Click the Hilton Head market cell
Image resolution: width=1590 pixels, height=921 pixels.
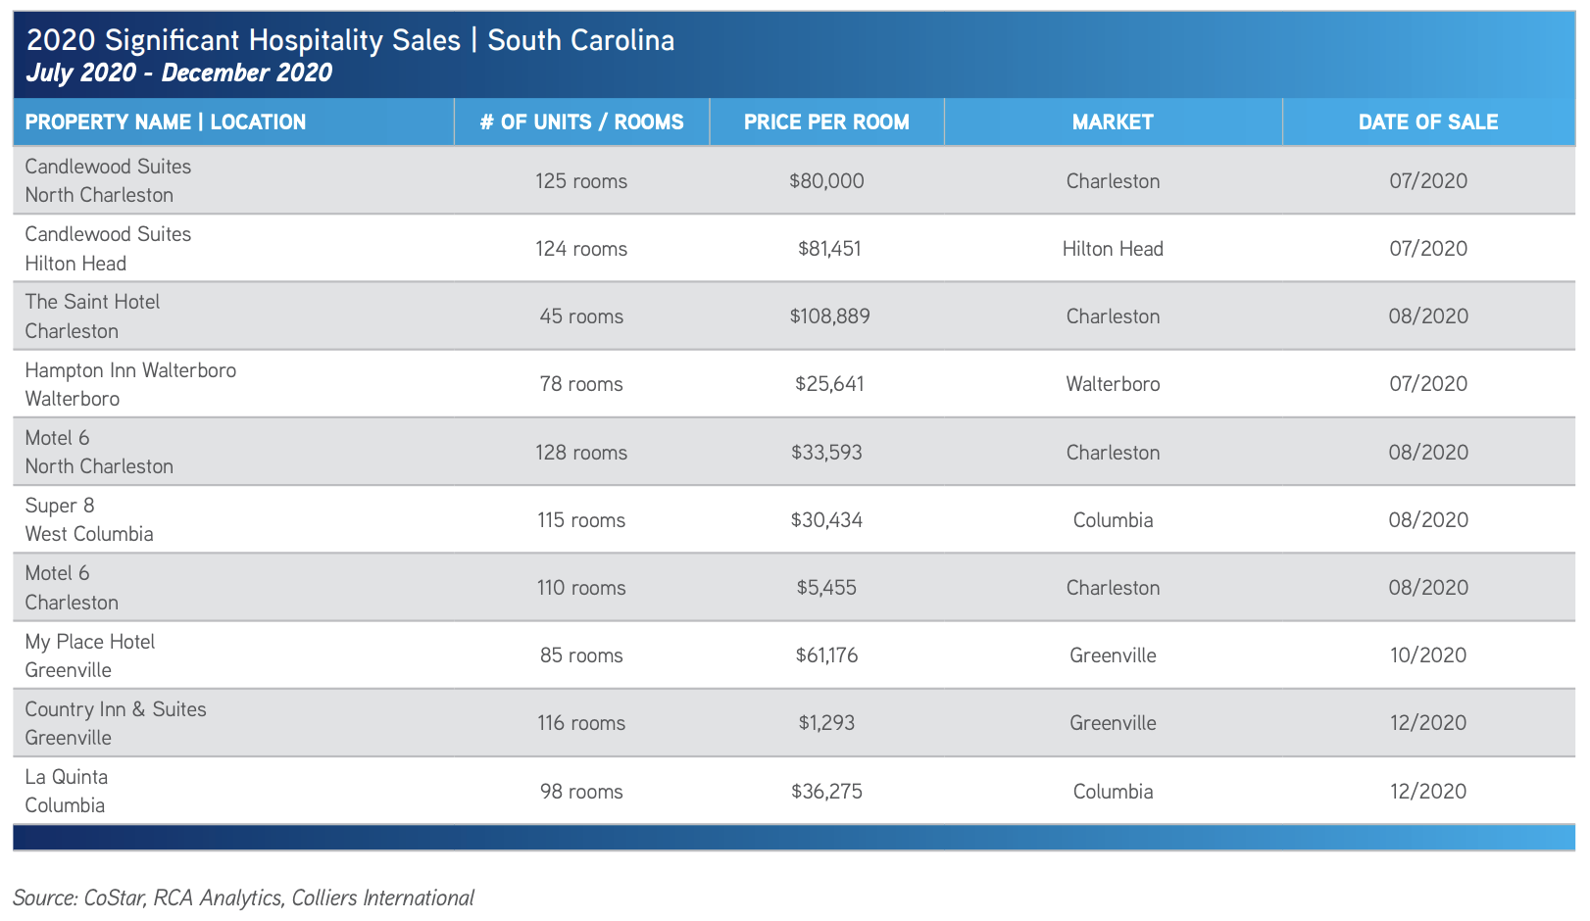[x=1113, y=249]
